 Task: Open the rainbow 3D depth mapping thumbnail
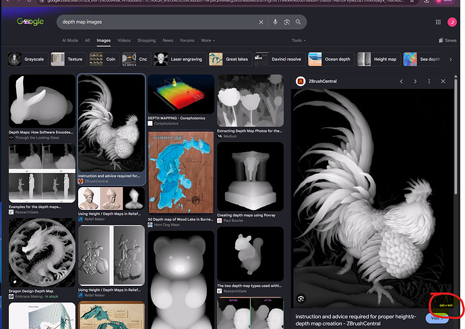point(181,94)
